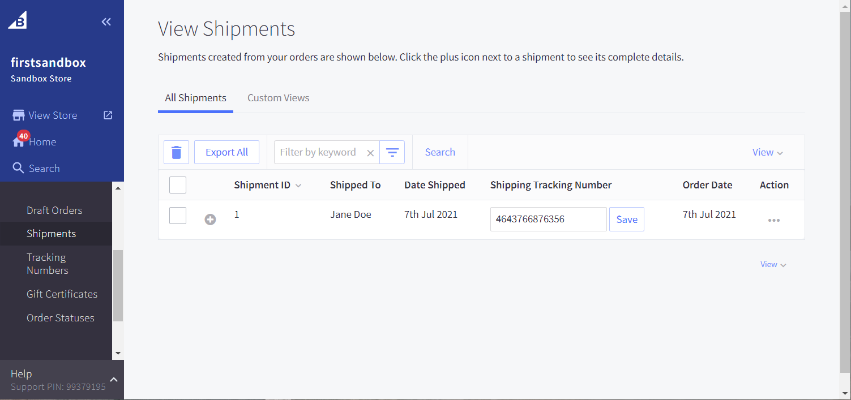Open the top View dropdown

(x=767, y=152)
